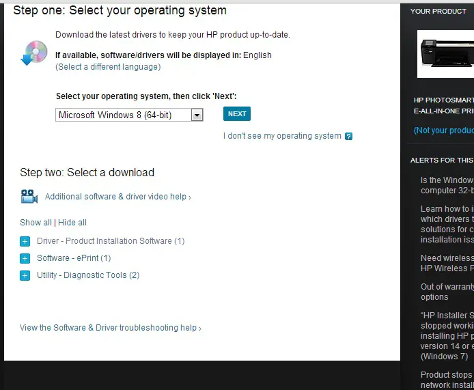Click the Microsoft Windows 8 (64-bit) selection field
Screen dimensions: 474x390
click(x=129, y=115)
